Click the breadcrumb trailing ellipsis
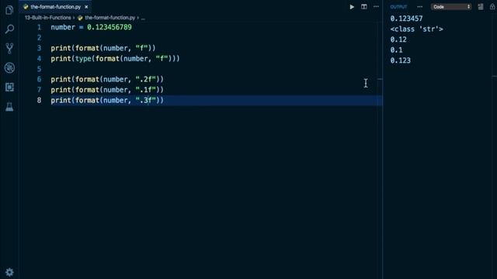 coord(143,18)
